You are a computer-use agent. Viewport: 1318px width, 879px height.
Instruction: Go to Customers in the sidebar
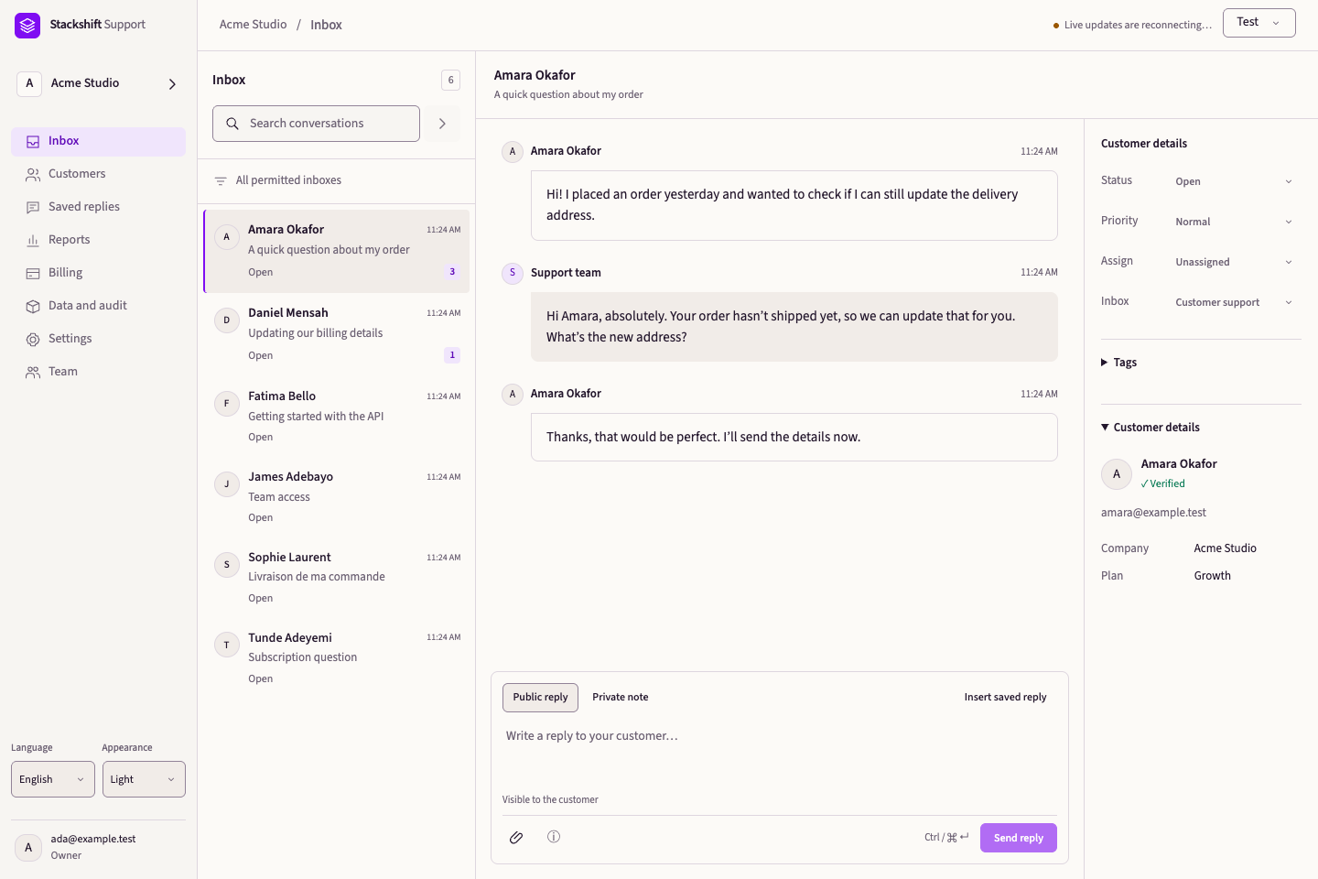coord(98,174)
